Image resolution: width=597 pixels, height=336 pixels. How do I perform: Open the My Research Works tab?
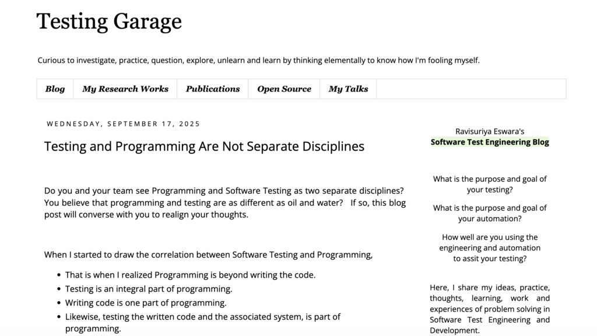(125, 89)
